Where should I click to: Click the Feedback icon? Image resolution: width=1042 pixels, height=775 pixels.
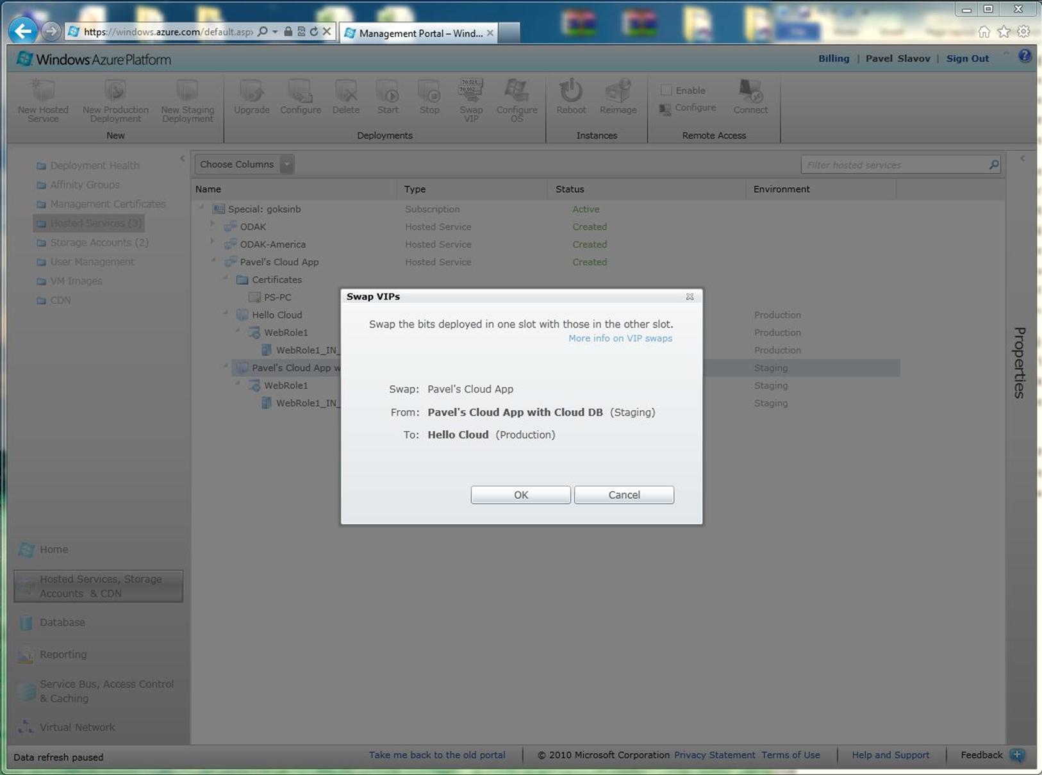pyautogui.click(x=1017, y=755)
